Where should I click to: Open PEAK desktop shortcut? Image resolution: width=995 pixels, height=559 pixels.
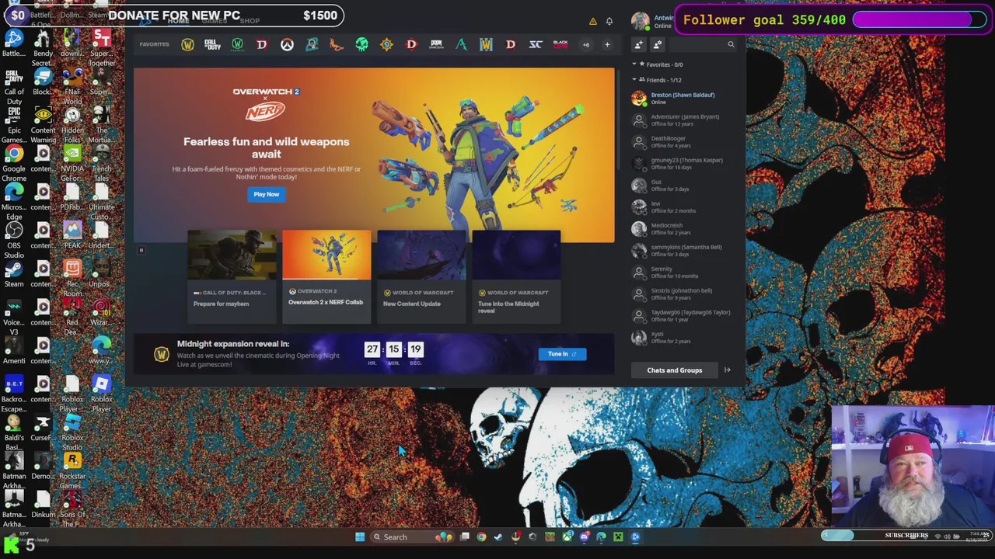(x=72, y=235)
